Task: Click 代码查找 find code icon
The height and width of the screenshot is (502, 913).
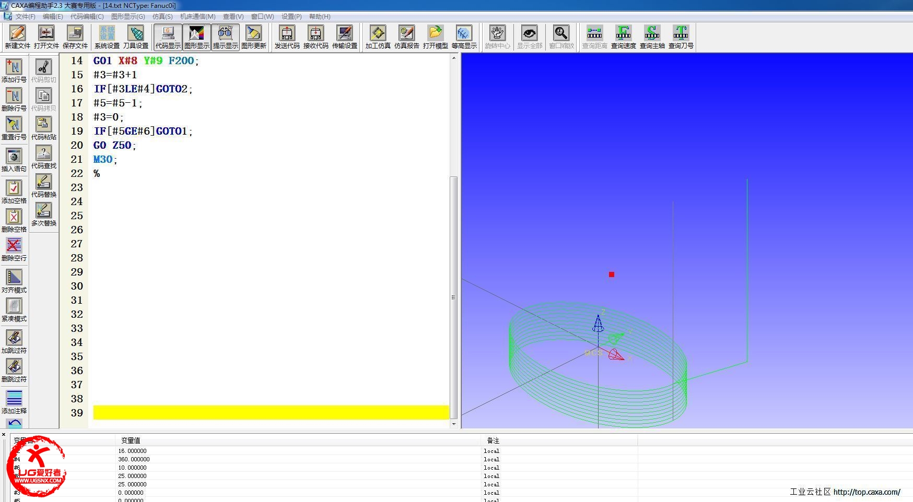Action: point(44,157)
